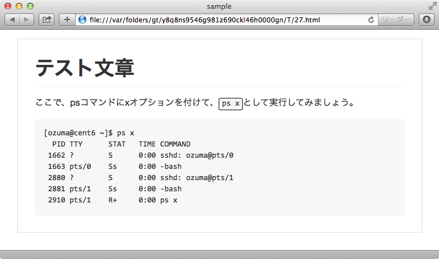Click the row for PID 1662
Screen dimensions: 439x259
pos(141,156)
